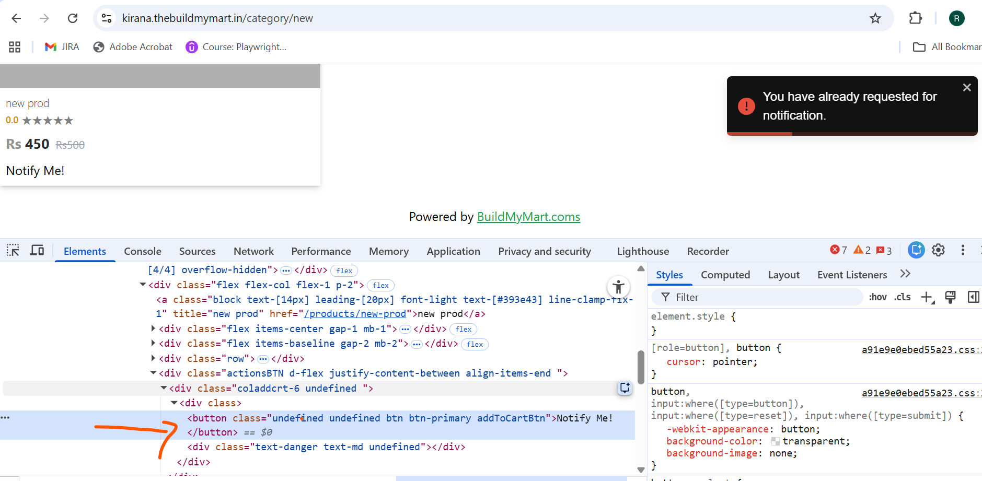This screenshot has width=982, height=481.
Task: Add a new style rule
Action: tap(928, 297)
